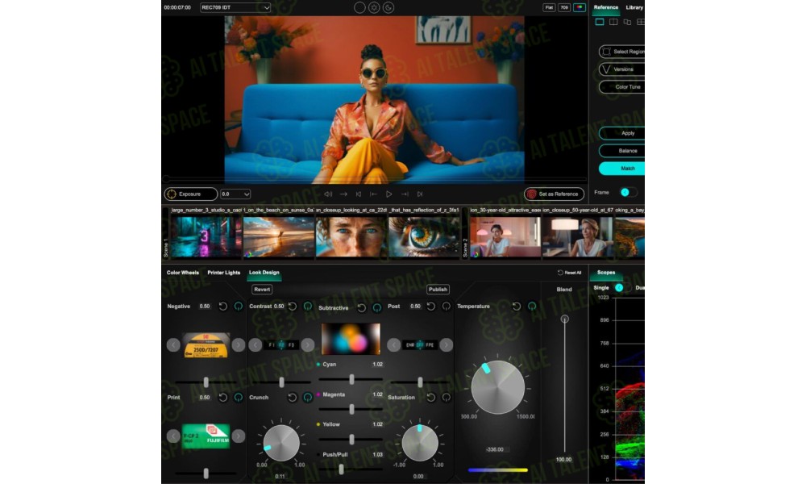Viewport: 806px width, 484px height.
Task: Go to next Print film stock
Action: pyautogui.click(x=238, y=436)
